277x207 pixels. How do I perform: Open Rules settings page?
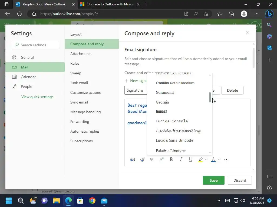click(x=92, y=63)
